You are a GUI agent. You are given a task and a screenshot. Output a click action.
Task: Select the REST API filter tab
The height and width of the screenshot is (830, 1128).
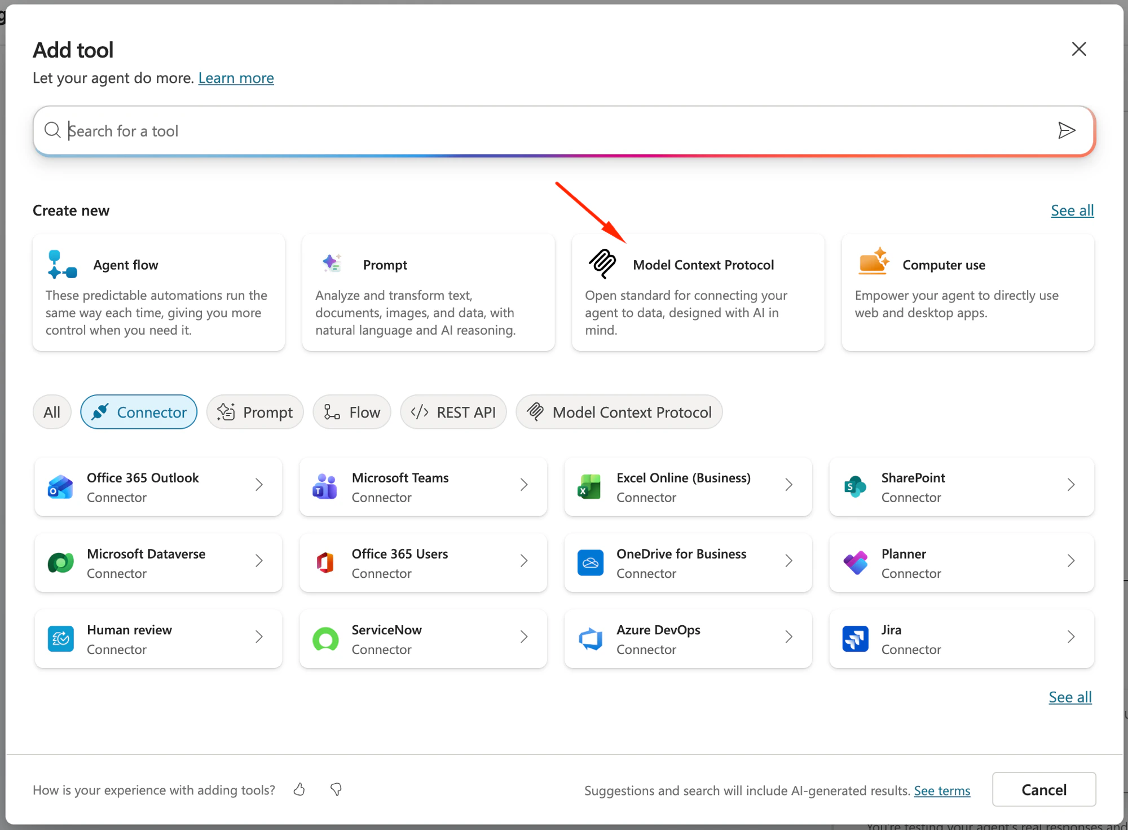click(453, 412)
